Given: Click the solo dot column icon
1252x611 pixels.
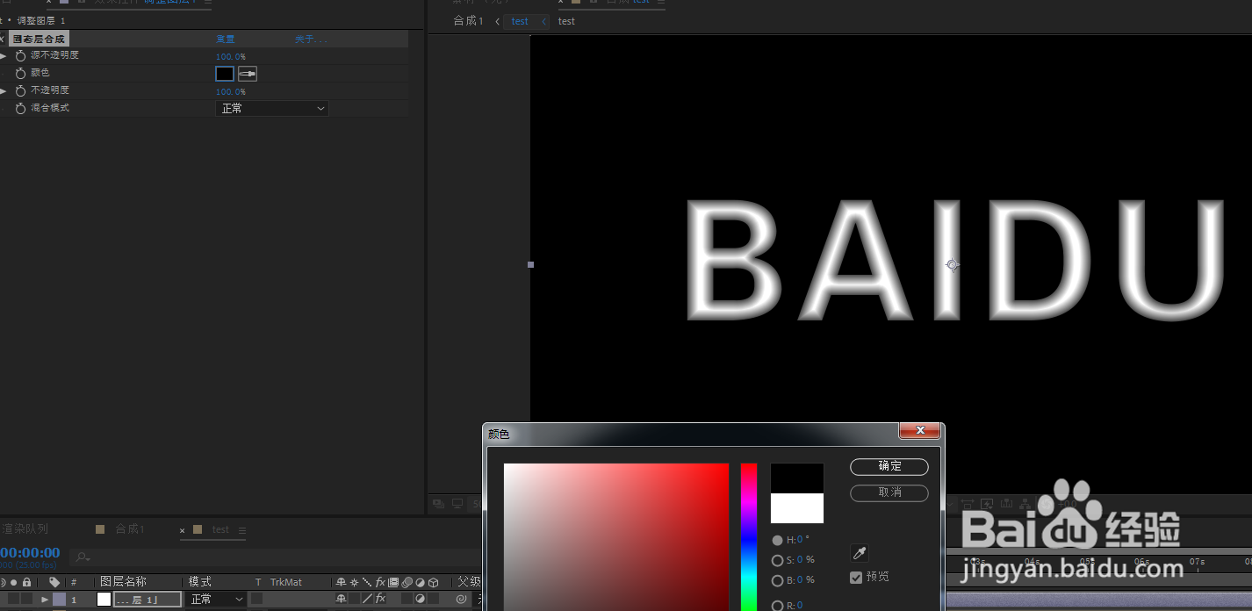Looking at the screenshot, I should point(13,582).
